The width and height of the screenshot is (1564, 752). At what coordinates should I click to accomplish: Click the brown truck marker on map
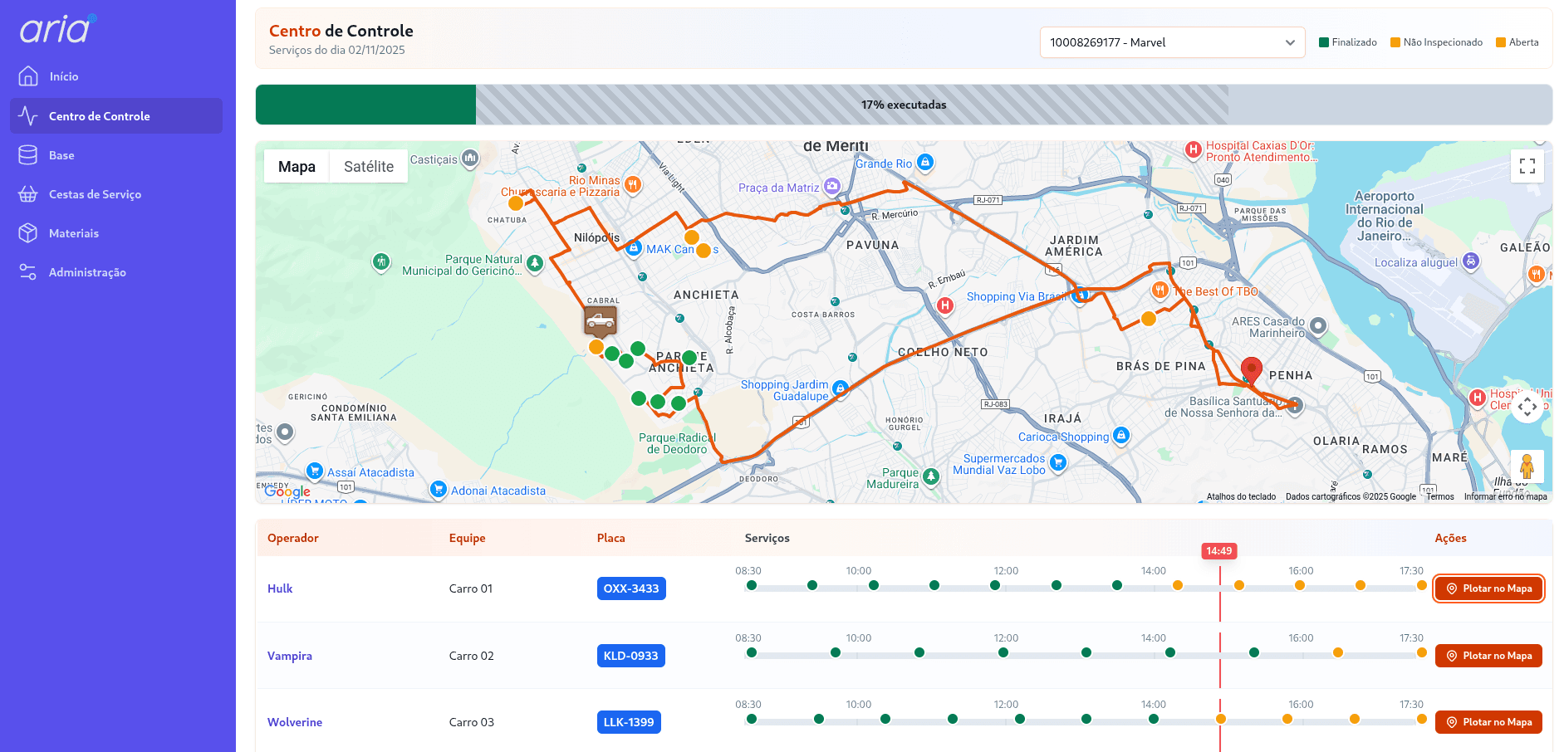point(600,320)
